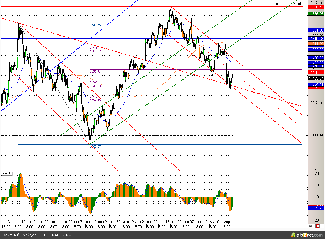Image resolution: width=325 pixels, height=239 pixels.
Task: Click the 1490.02 blue price label
Action: [x=316, y=58]
